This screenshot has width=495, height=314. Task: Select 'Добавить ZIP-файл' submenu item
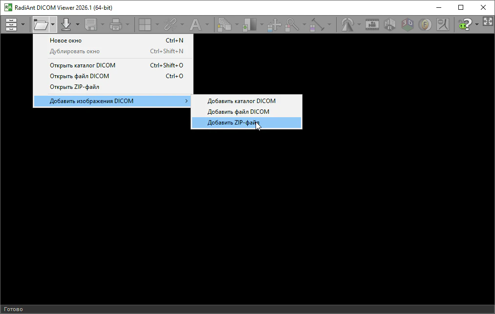[x=247, y=123]
